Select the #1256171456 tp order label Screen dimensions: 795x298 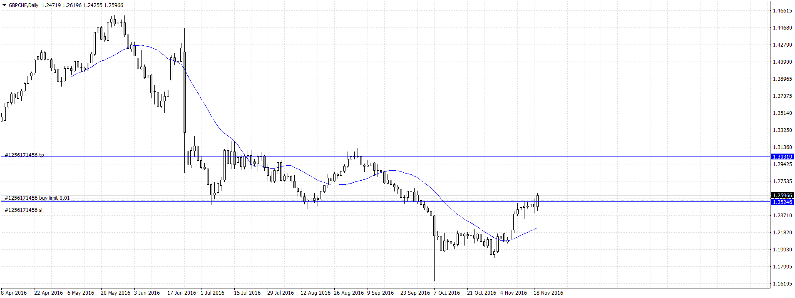tap(24, 155)
